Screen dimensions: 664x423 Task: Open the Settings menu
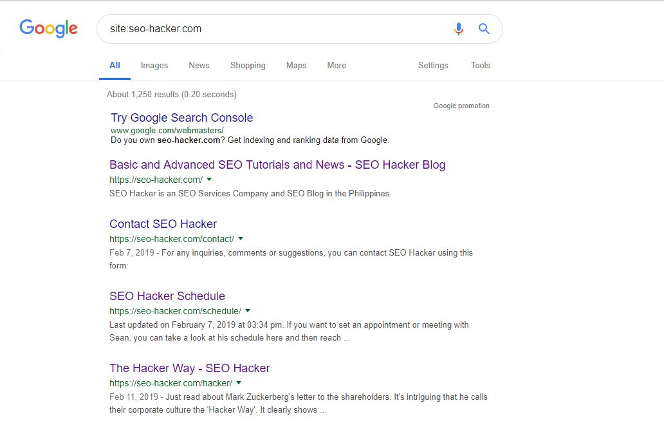[433, 66]
